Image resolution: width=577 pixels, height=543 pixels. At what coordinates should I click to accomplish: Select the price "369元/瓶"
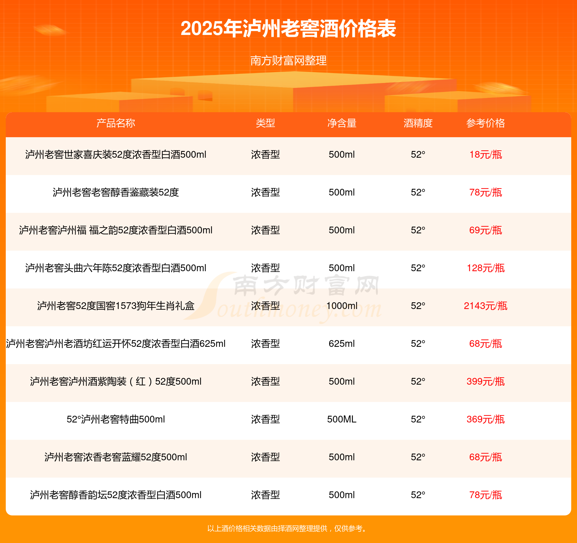486,419
